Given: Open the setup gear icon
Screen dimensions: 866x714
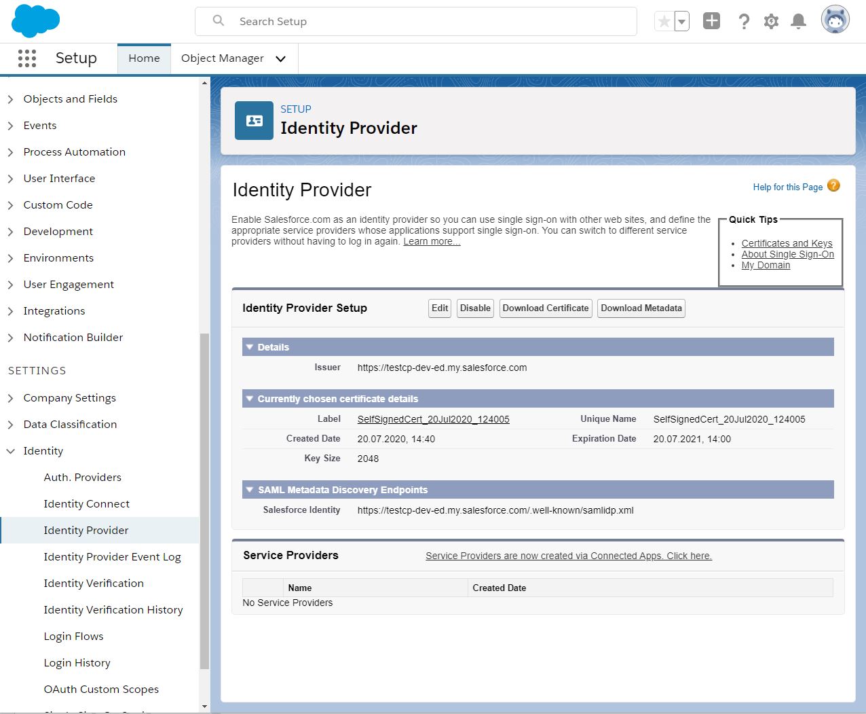Looking at the screenshot, I should click(x=771, y=20).
